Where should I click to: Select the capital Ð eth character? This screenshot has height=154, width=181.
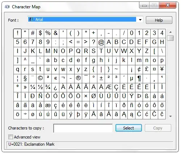click(33, 97)
